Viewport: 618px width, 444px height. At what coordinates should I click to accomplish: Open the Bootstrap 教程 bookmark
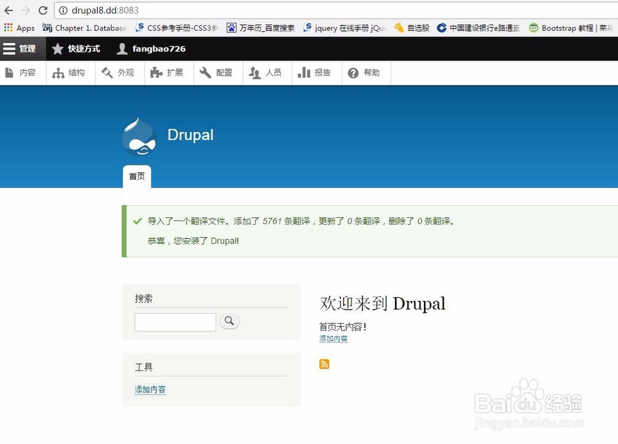pyautogui.click(x=571, y=28)
